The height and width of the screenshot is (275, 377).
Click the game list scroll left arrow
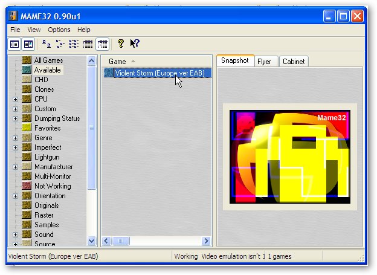click(106, 241)
